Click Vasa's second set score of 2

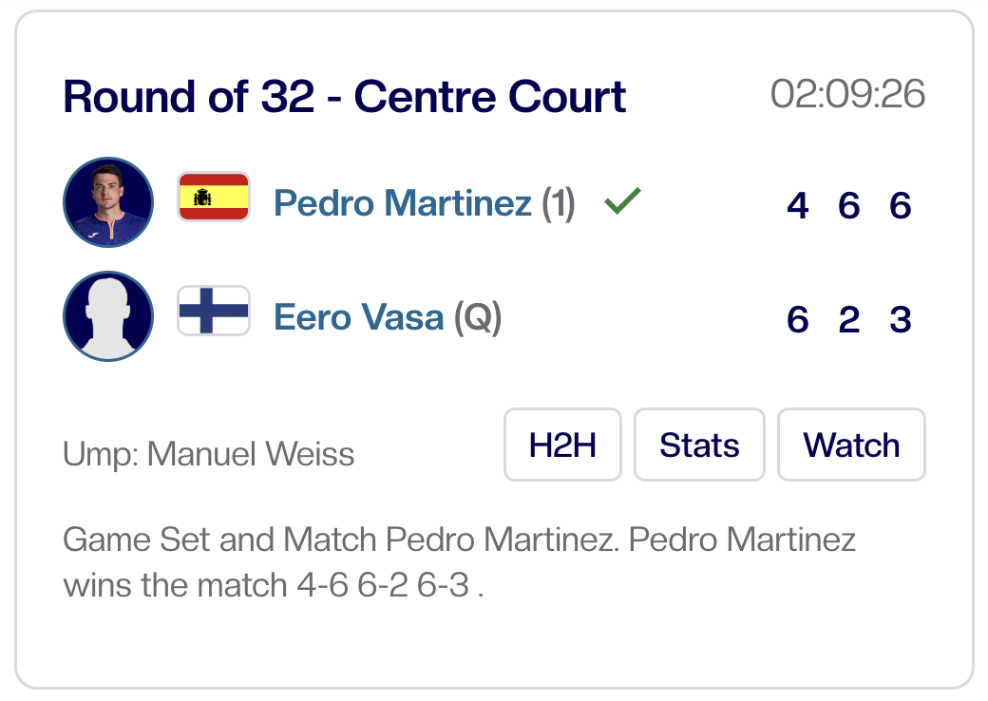pyautogui.click(x=849, y=319)
